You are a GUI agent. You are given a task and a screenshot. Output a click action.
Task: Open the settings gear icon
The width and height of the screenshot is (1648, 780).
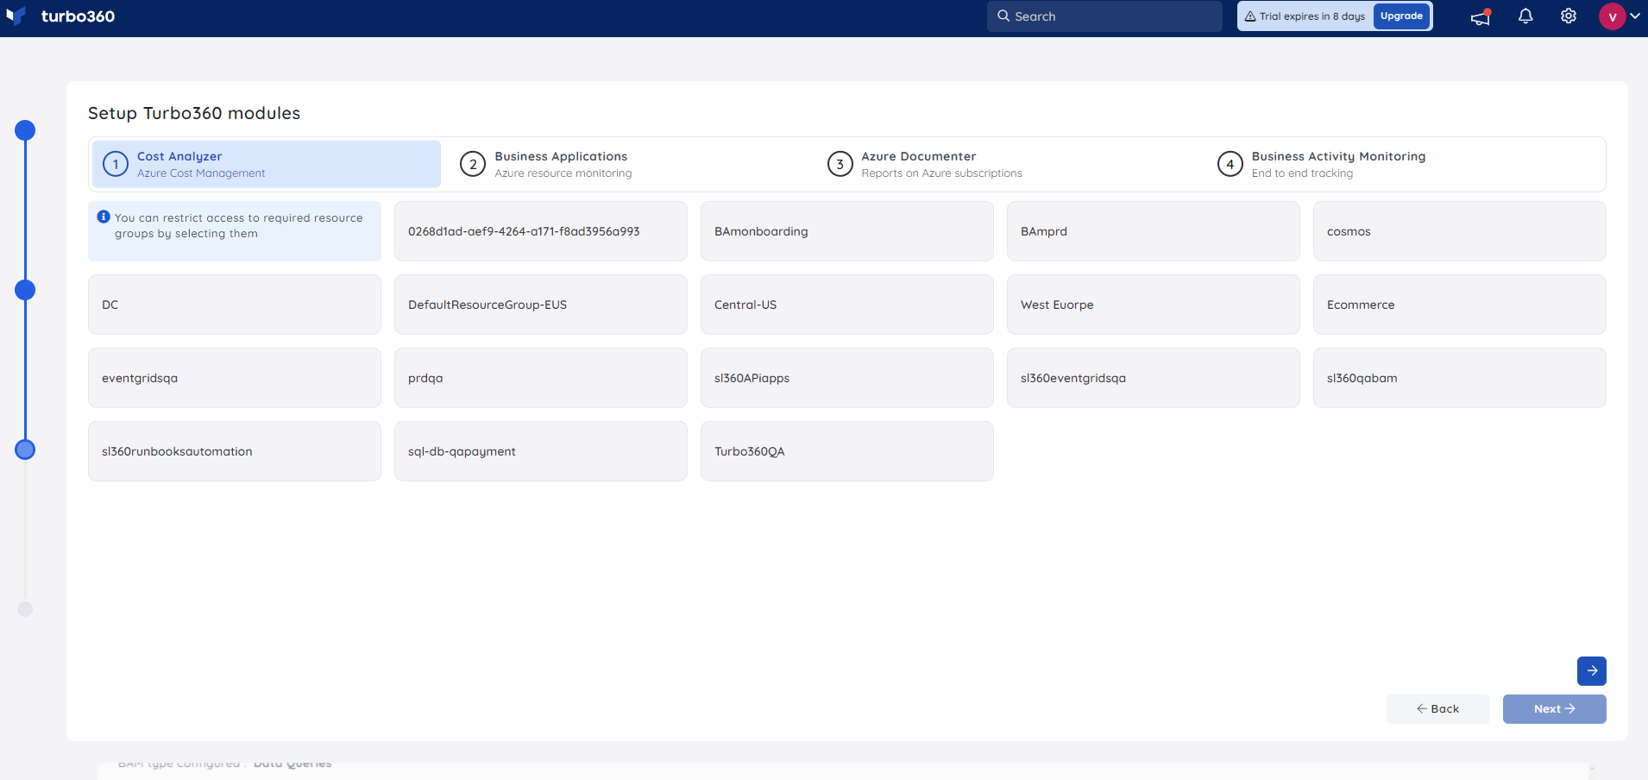tap(1569, 16)
